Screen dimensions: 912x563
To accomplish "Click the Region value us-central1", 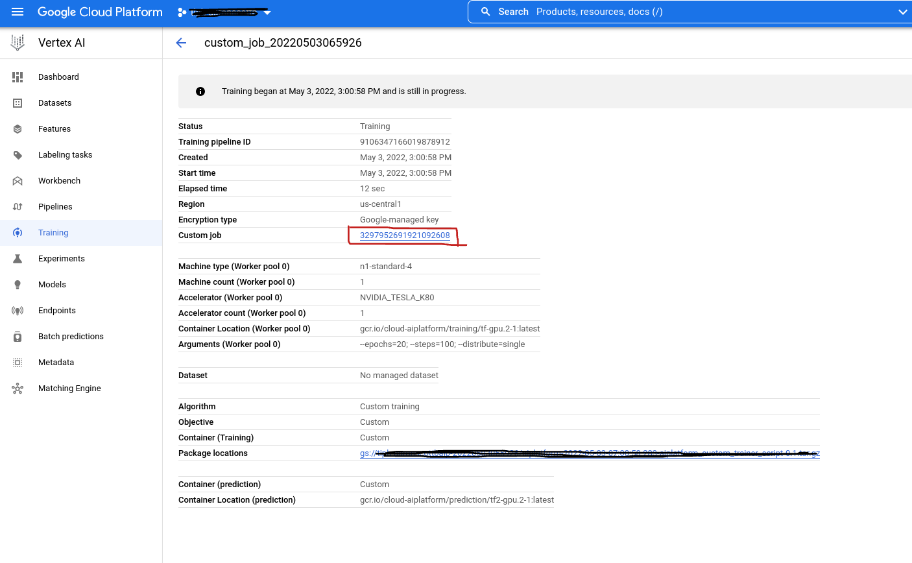I will click(x=381, y=204).
